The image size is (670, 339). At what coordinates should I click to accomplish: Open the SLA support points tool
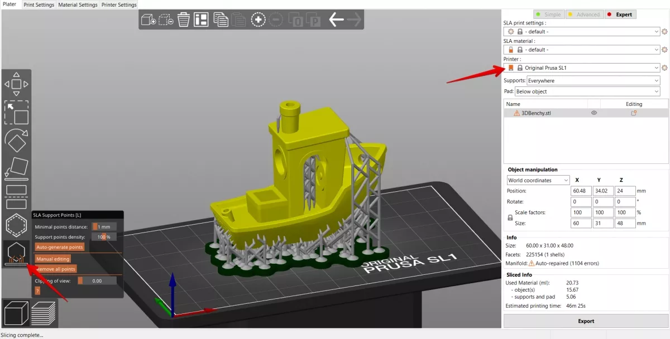(x=17, y=254)
